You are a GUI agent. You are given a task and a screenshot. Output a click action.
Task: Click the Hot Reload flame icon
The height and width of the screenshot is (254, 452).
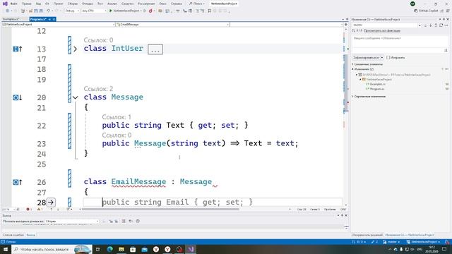[x=150, y=11]
